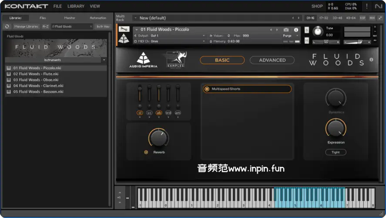Expand the MIDI Ch Omni dropdown
The image size is (386, 218).
pyautogui.click(x=204, y=41)
